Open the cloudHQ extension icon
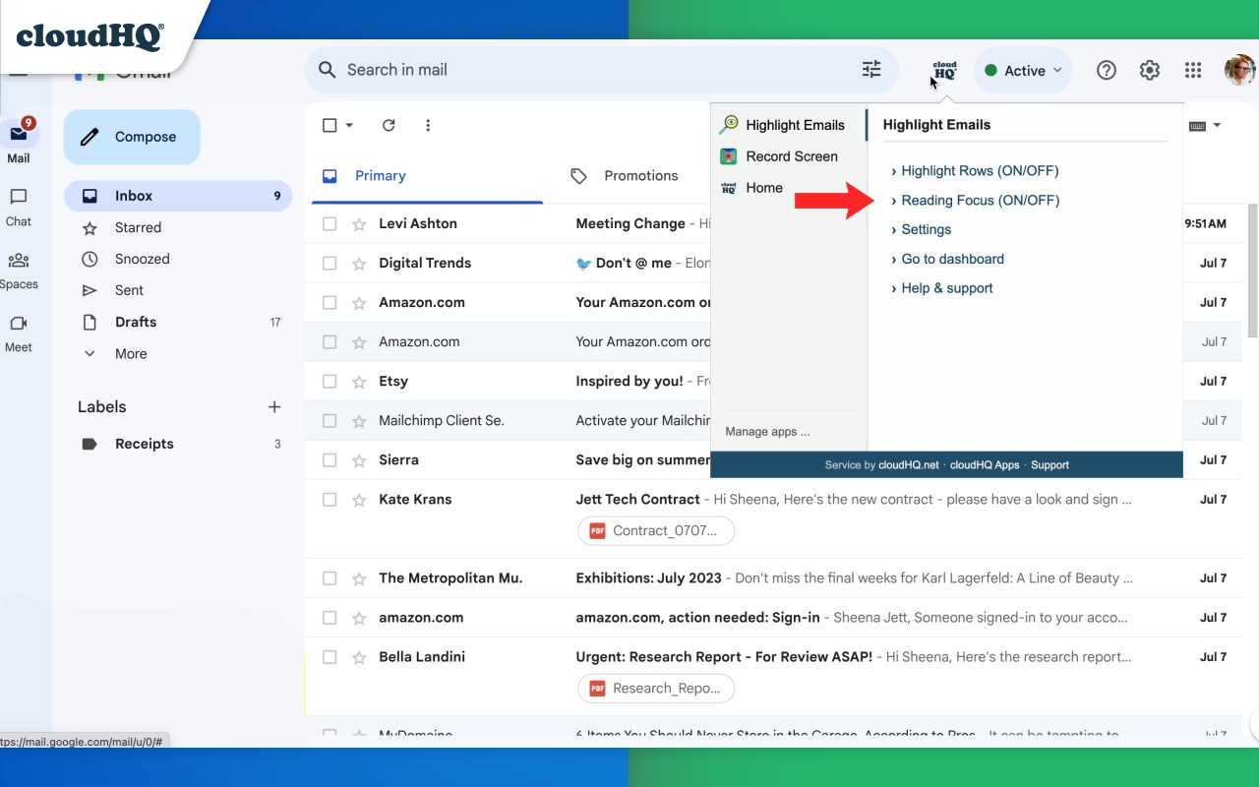This screenshot has width=1259, height=787. 944,70
